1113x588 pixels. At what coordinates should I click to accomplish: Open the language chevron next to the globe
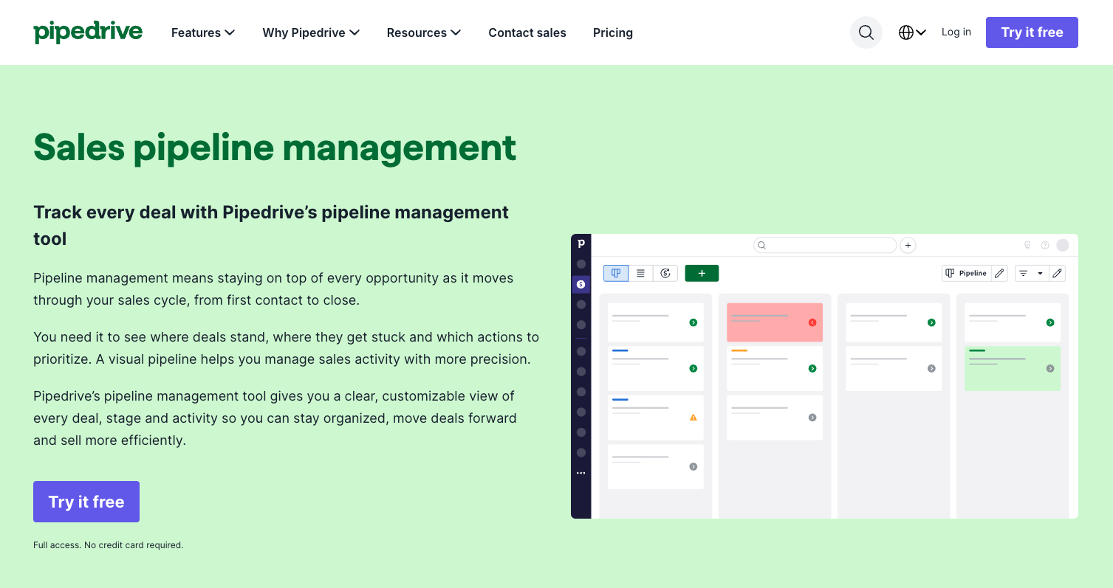pos(921,32)
